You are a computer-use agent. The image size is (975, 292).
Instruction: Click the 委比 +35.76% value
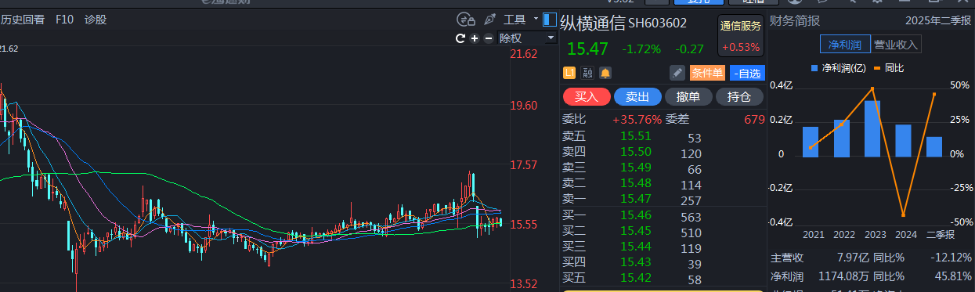637,120
